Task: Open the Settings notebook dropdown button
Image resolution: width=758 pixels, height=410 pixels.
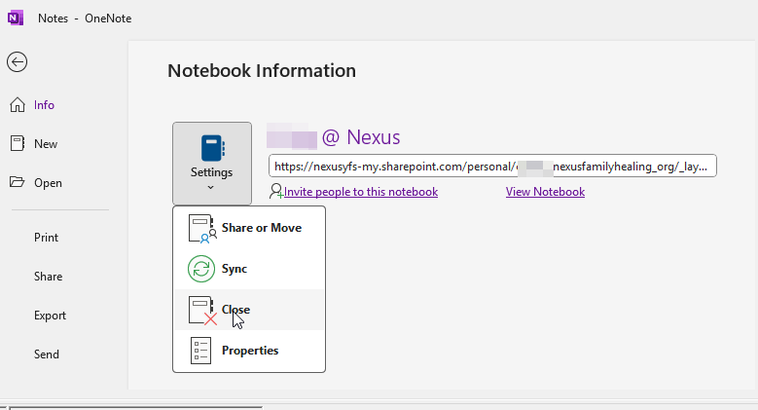Action: (x=212, y=164)
